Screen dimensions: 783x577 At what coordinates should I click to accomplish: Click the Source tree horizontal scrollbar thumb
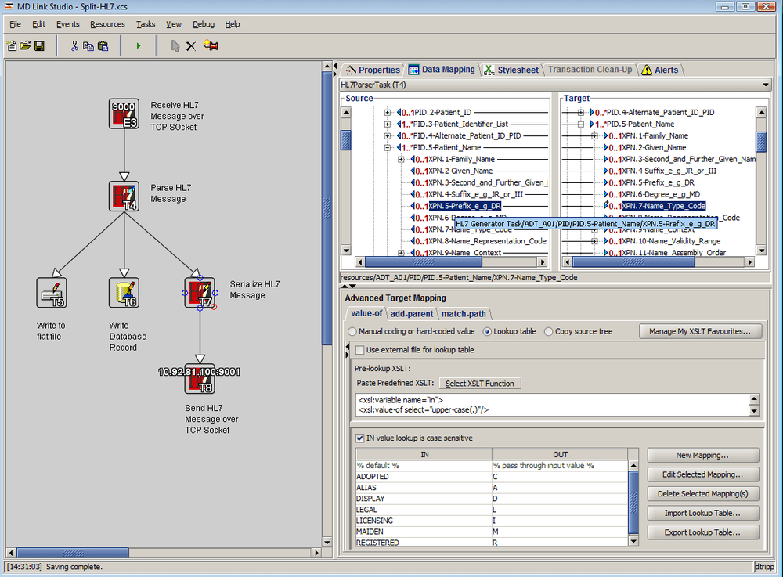(x=424, y=261)
